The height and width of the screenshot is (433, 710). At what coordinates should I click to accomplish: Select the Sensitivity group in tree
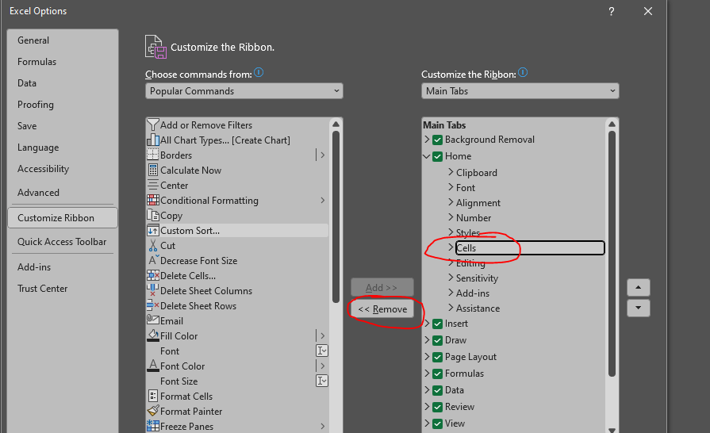tap(477, 278)
